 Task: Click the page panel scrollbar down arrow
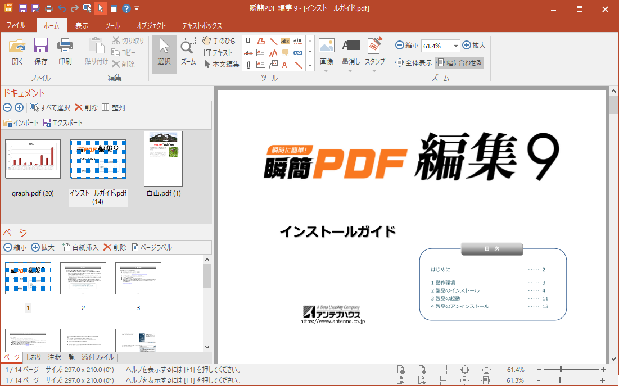click(207, 347)
